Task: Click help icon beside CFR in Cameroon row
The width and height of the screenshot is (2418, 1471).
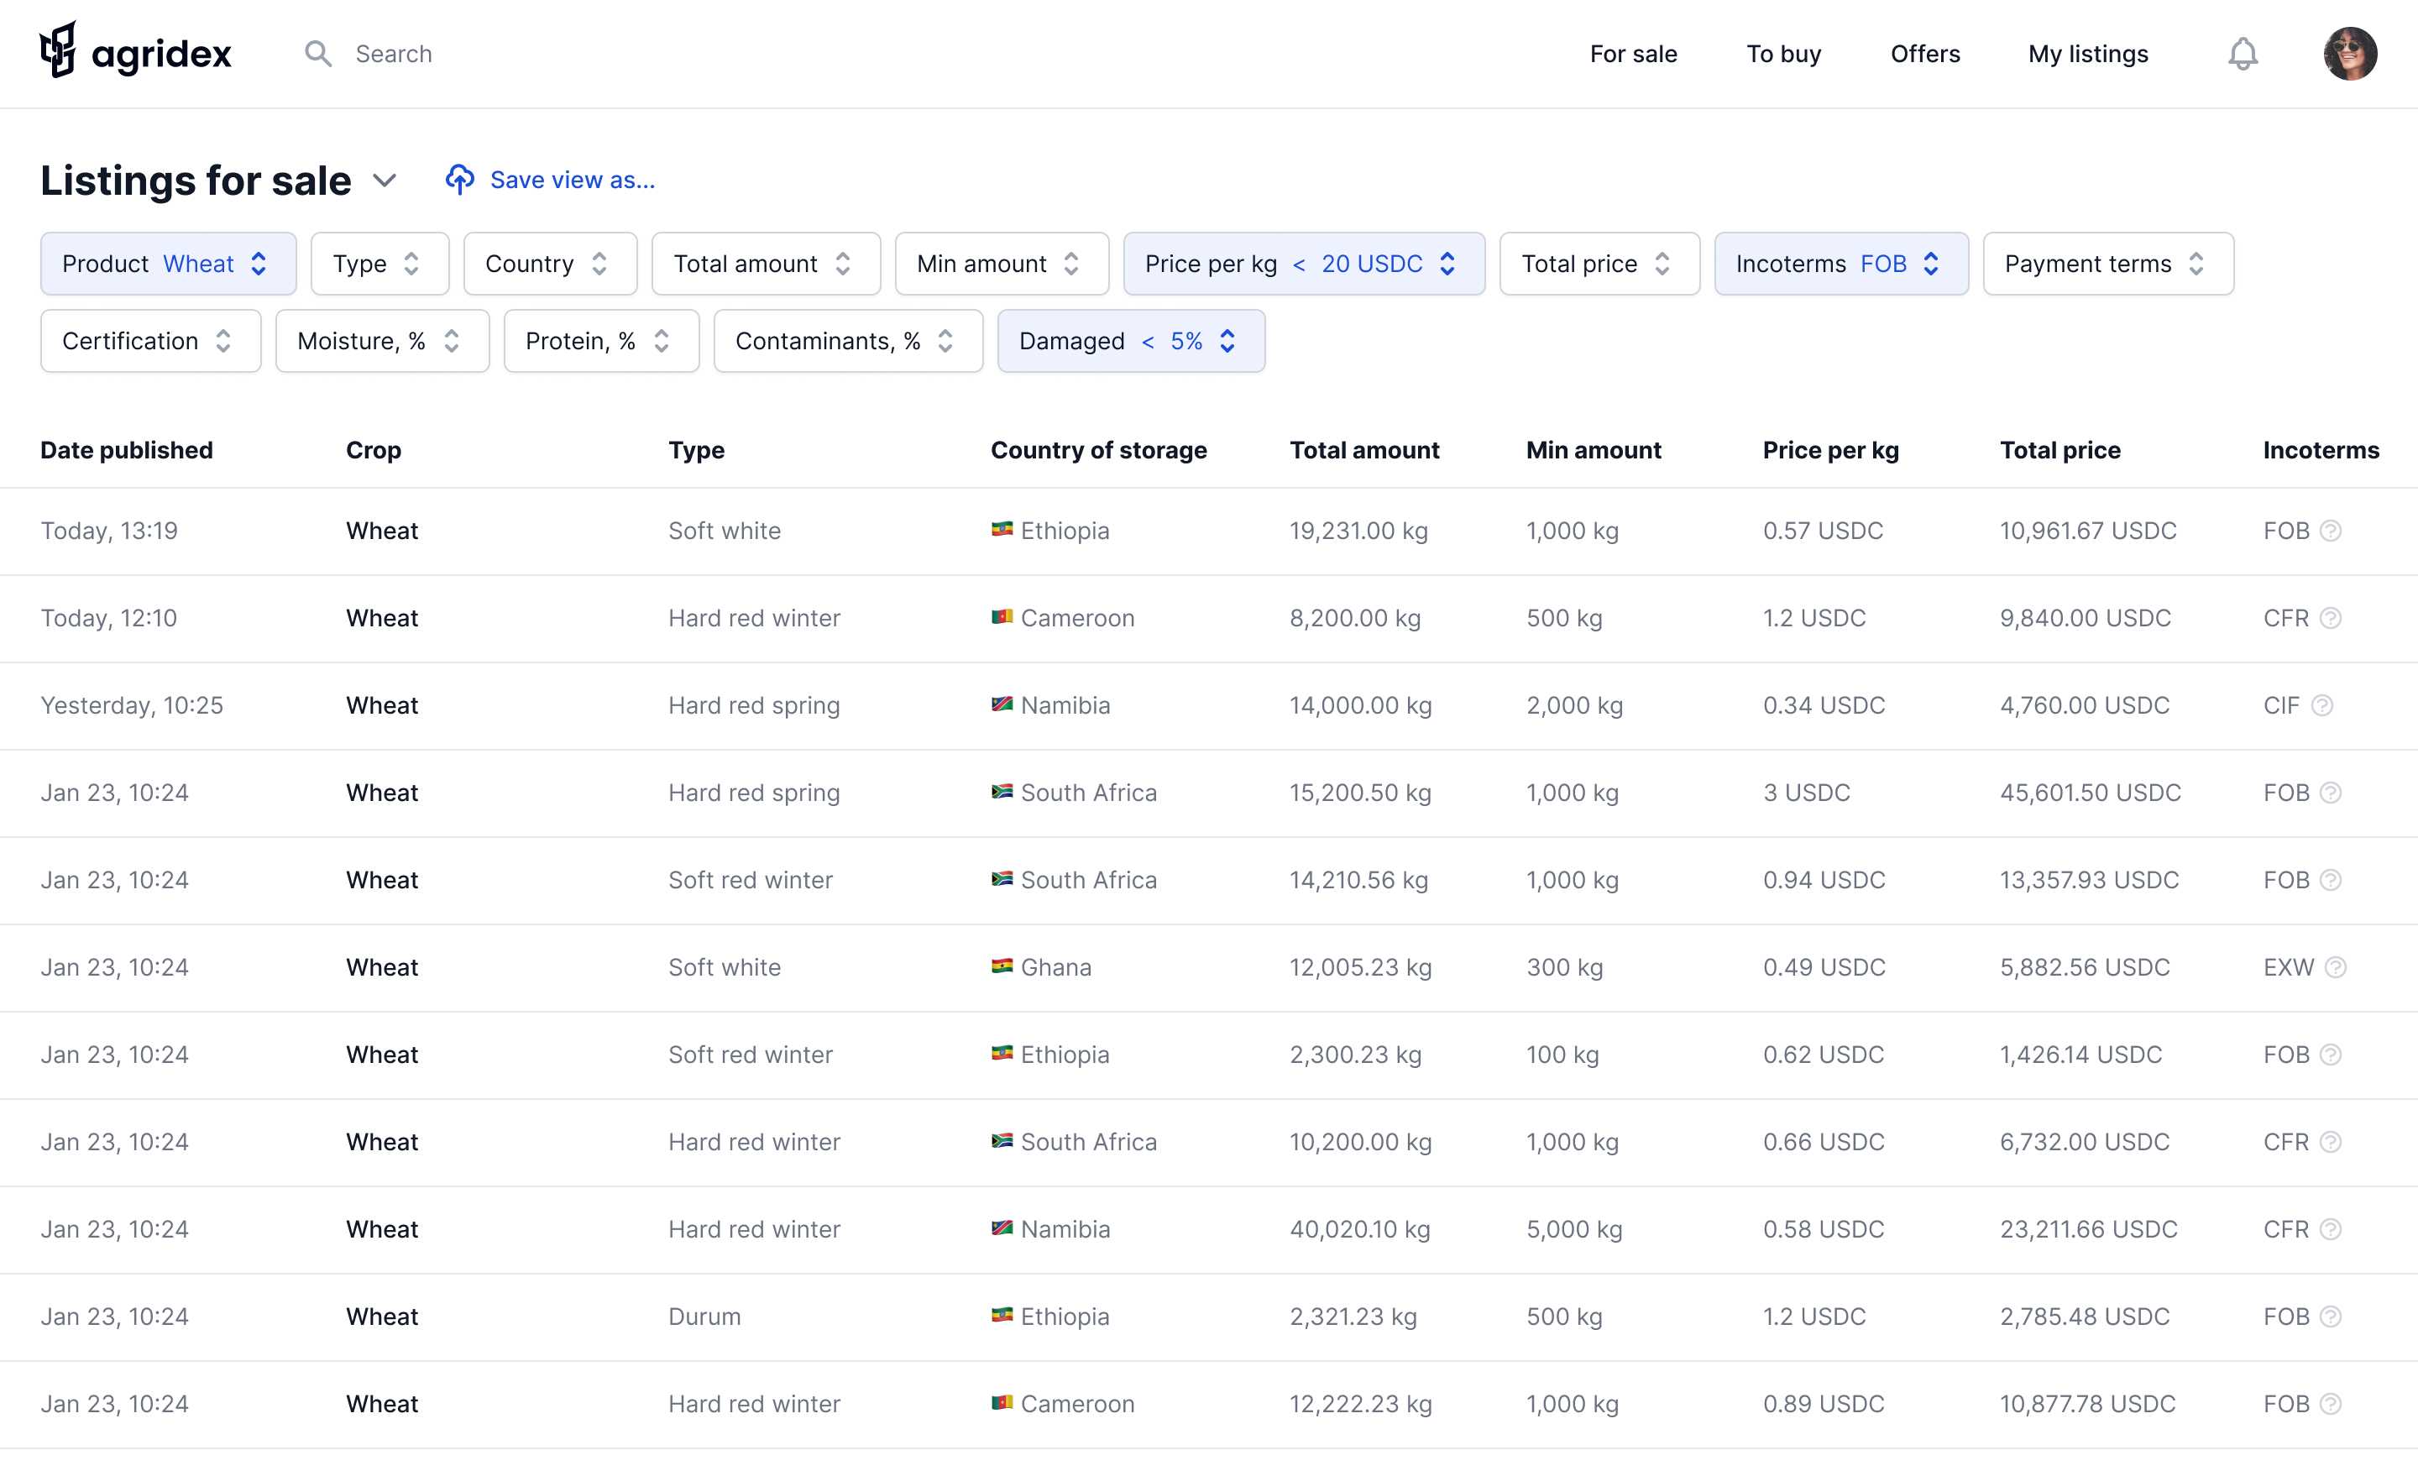Action: [2331, 618]
